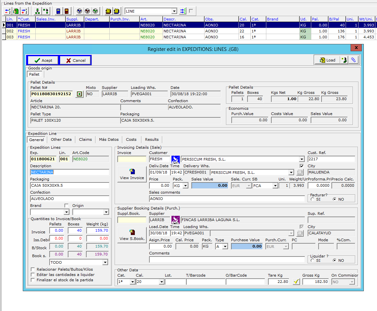Click the Cust. Ref. input field
The image size is (377, 311).
pyautogui.click(x=331, y=159)
